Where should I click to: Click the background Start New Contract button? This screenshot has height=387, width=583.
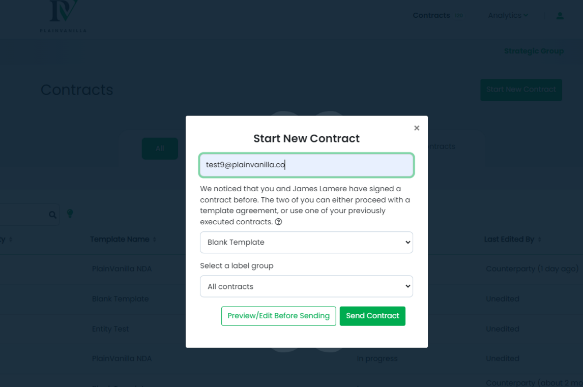[521, 90]
